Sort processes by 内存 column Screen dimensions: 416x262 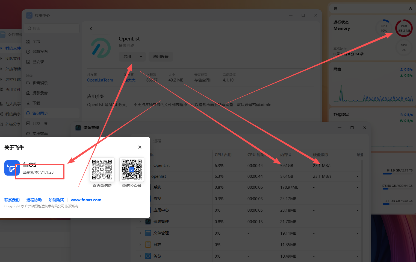tap(286, 155)
